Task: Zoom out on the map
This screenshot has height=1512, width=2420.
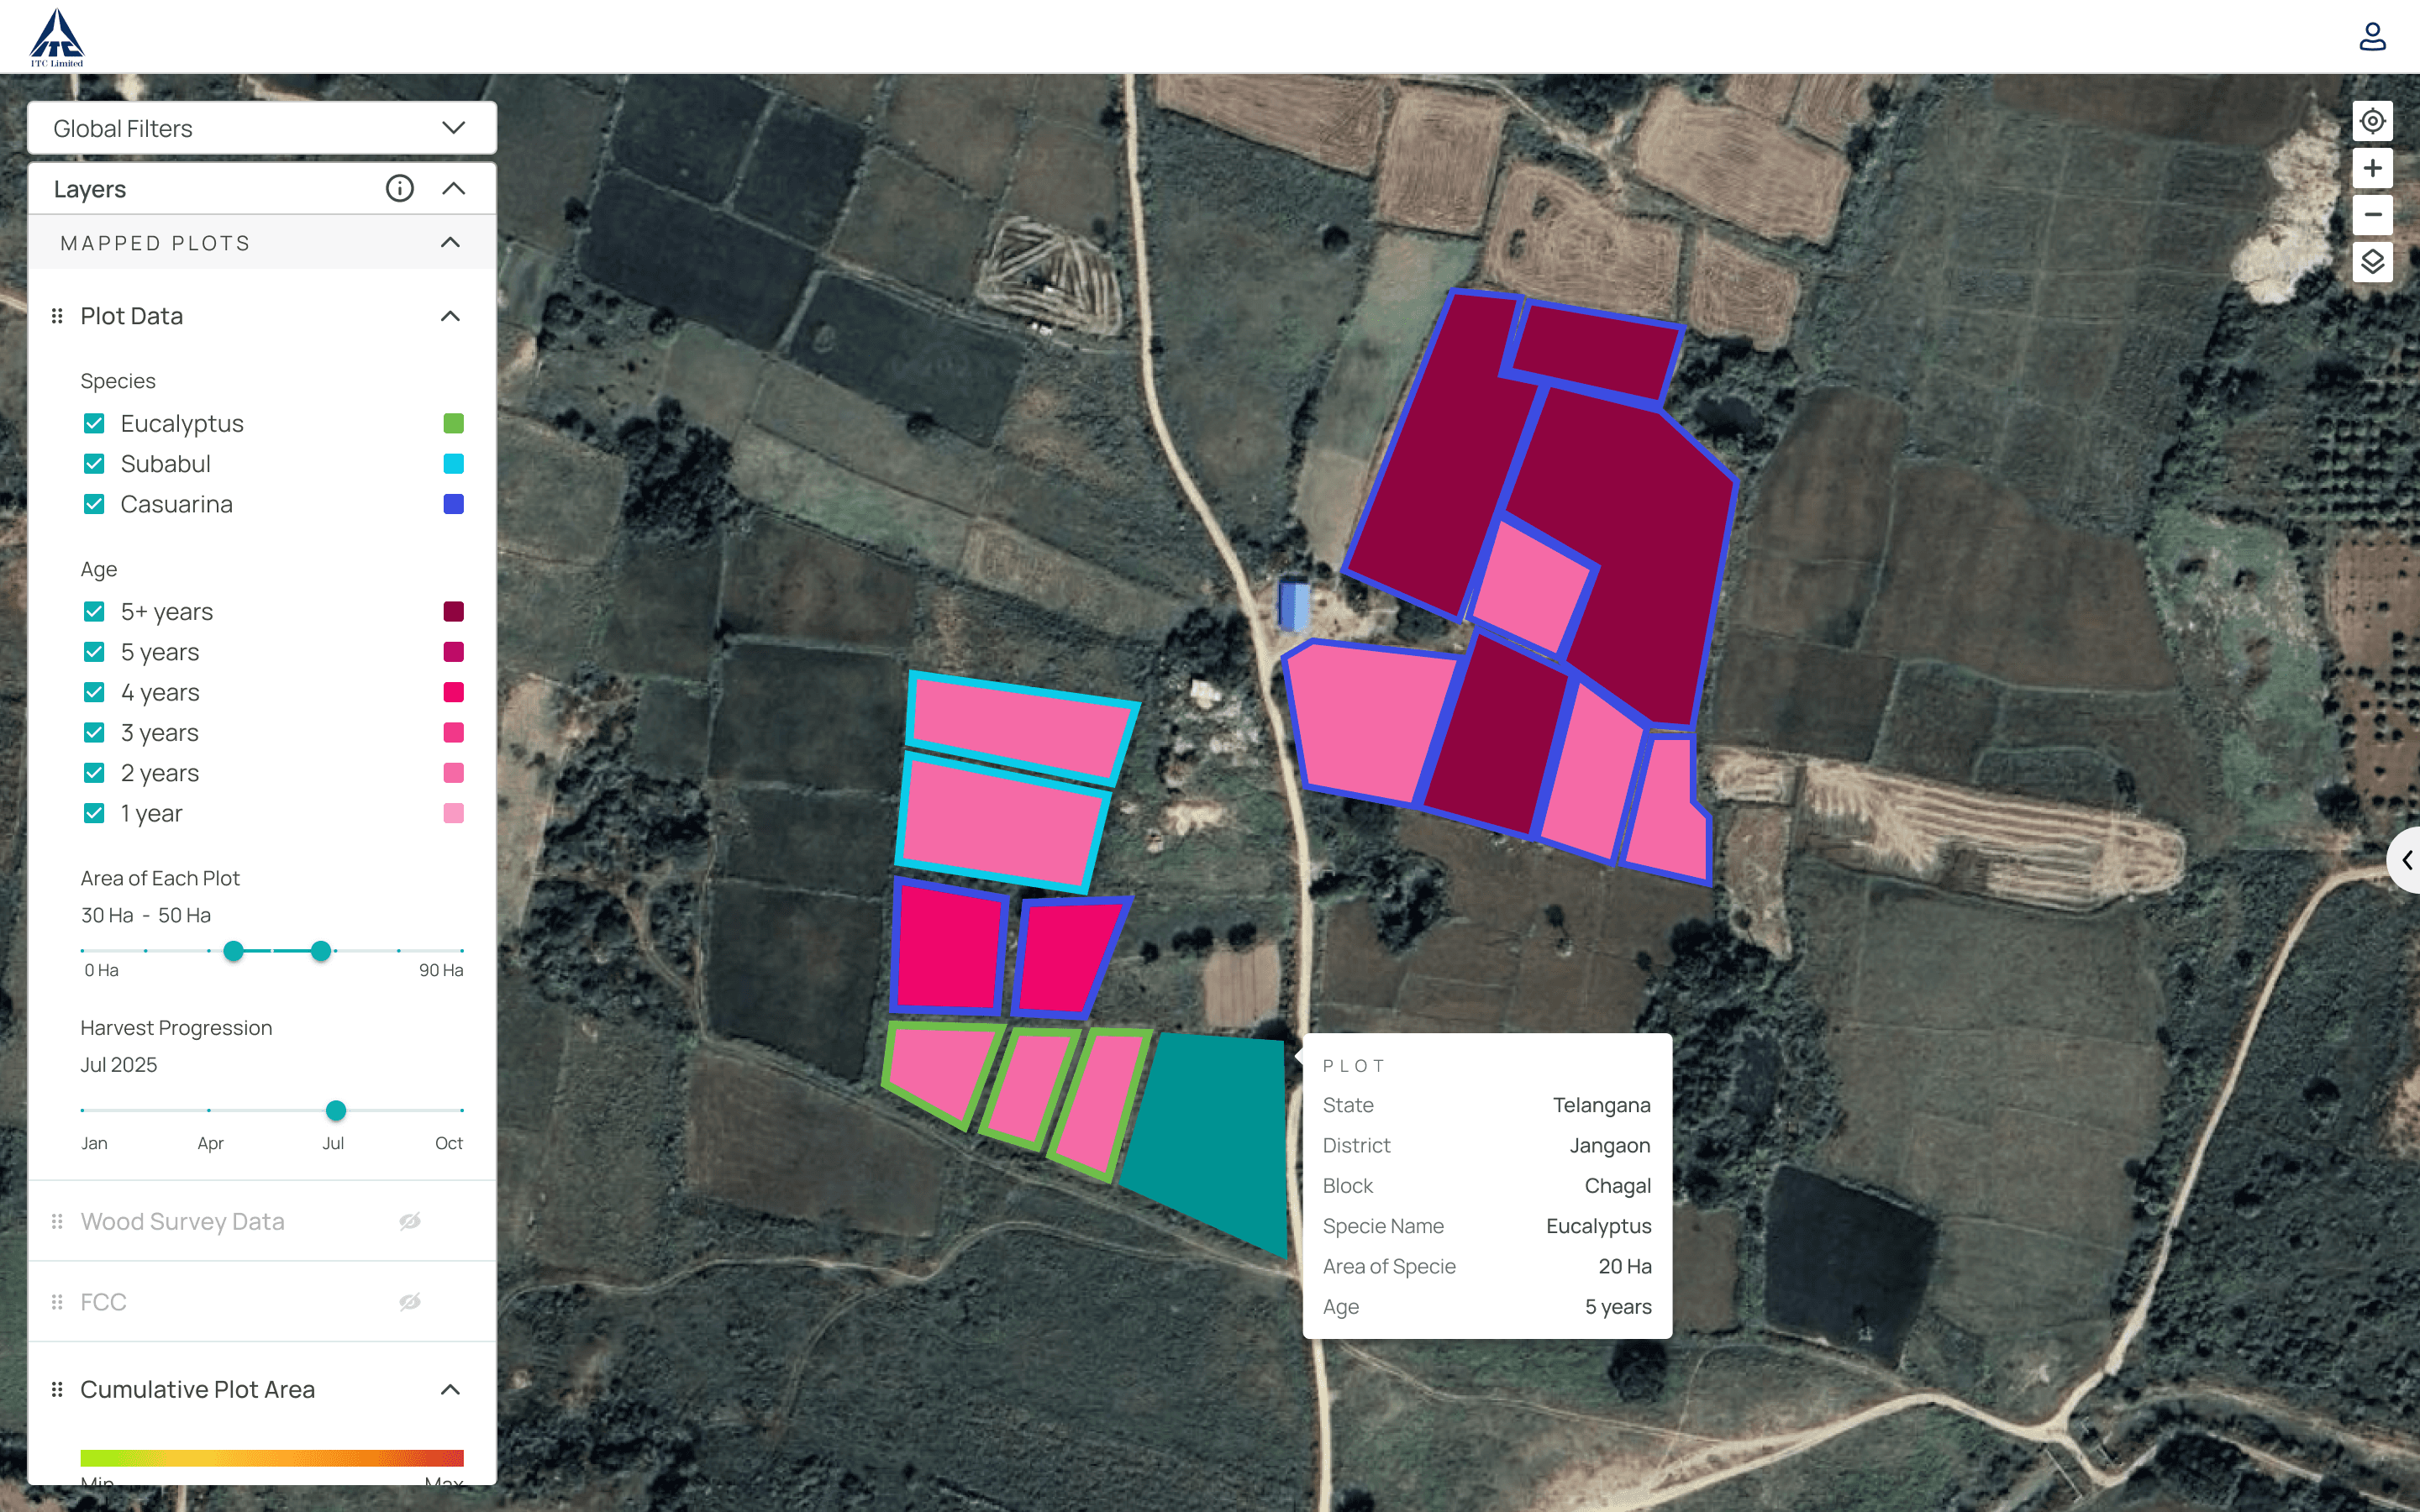Action: [2372, 215]
